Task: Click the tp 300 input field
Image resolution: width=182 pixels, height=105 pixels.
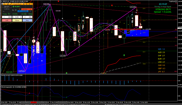Action: click(x=27, y=17)
